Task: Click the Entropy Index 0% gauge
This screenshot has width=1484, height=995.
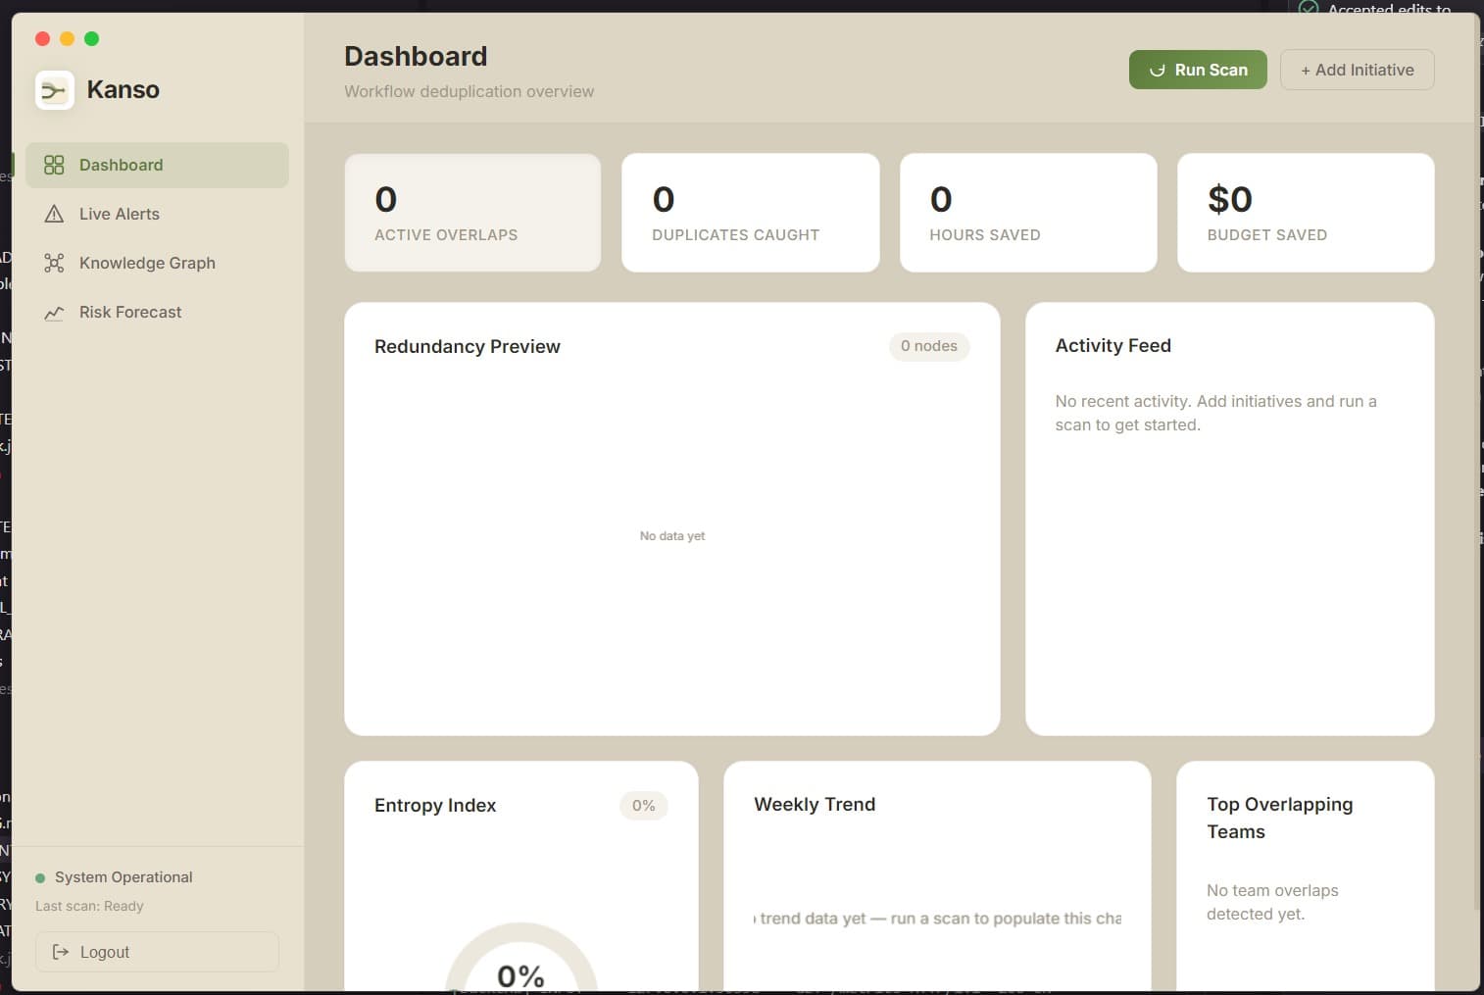Action: coord(520,966)
